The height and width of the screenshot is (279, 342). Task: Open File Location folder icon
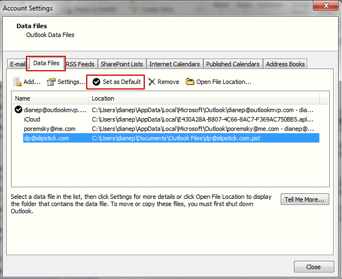tap(190, 82)
